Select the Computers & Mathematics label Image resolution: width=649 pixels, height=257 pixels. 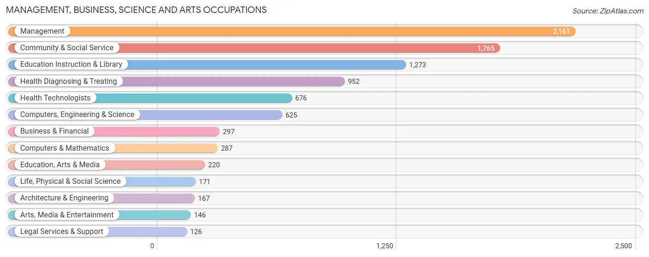[65, 148]
